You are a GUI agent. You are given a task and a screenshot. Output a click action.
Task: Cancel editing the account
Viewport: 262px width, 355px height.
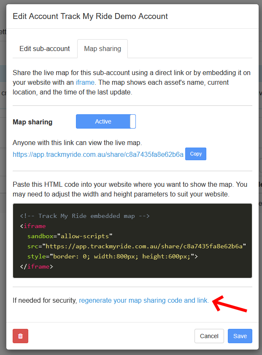tap(209, 336)
